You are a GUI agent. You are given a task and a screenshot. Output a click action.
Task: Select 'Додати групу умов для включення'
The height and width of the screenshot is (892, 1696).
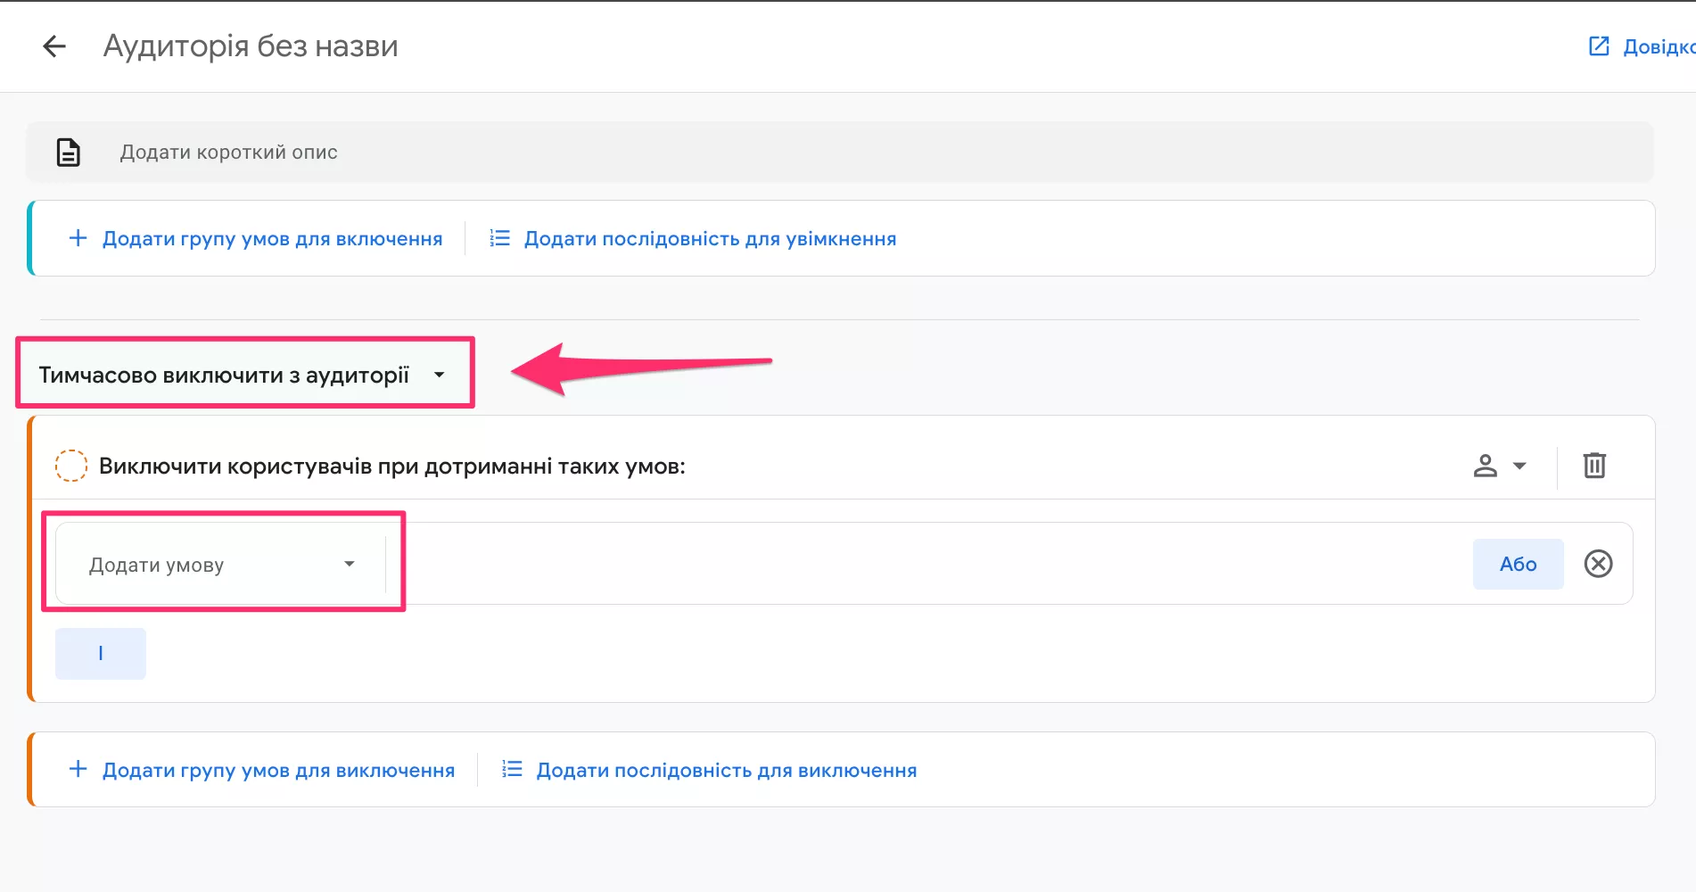click(x=272, y=239)
